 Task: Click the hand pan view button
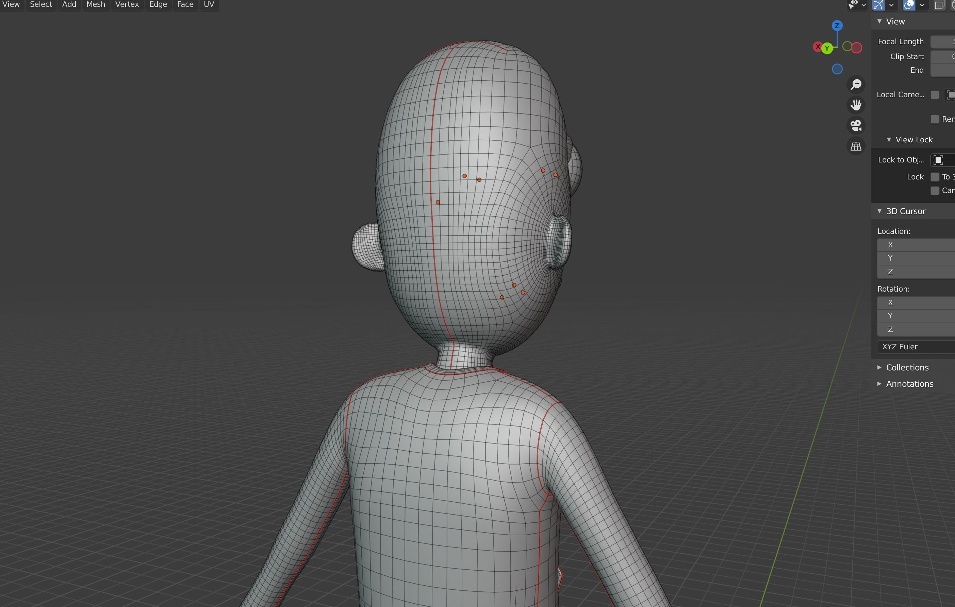(856, 105)
